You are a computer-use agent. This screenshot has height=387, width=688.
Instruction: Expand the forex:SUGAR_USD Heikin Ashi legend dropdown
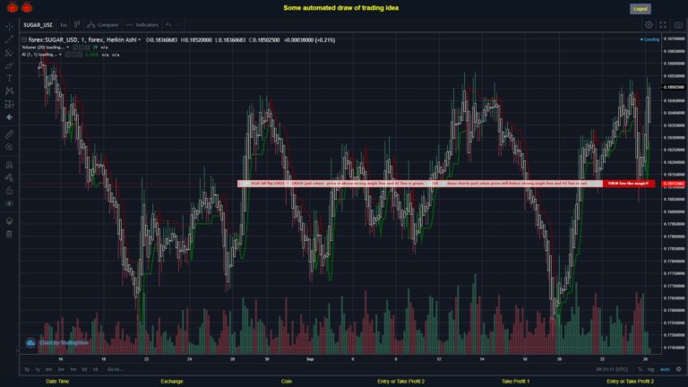pyautogui.click(x=140, y=40)
